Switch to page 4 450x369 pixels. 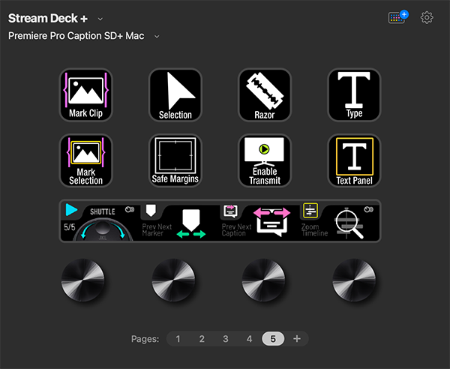(x=249, y=339)
